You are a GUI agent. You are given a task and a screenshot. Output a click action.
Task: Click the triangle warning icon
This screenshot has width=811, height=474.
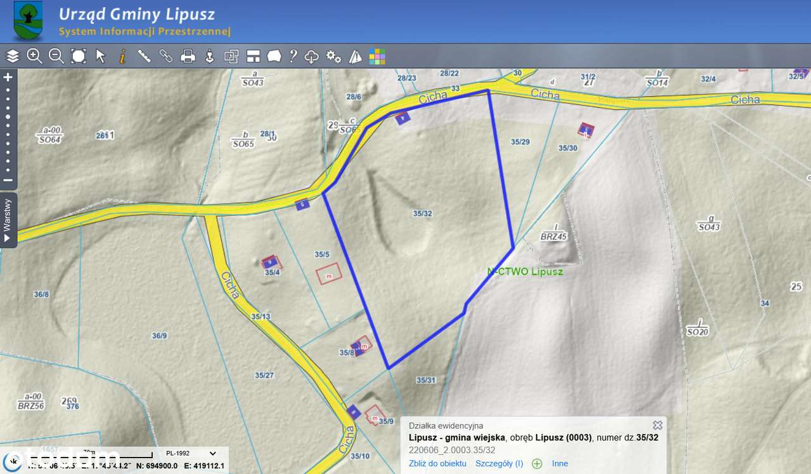(x=355, y=56)
